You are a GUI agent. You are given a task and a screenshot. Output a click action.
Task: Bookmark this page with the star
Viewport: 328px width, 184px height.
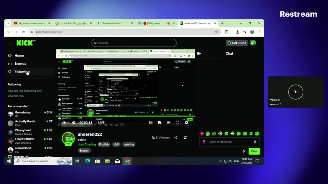217,32
